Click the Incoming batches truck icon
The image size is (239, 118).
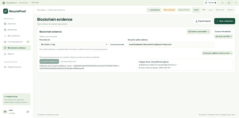pos(5,42)
